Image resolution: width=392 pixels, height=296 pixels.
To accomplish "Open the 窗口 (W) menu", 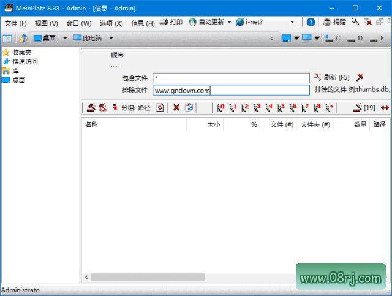I will click(79, 23).
